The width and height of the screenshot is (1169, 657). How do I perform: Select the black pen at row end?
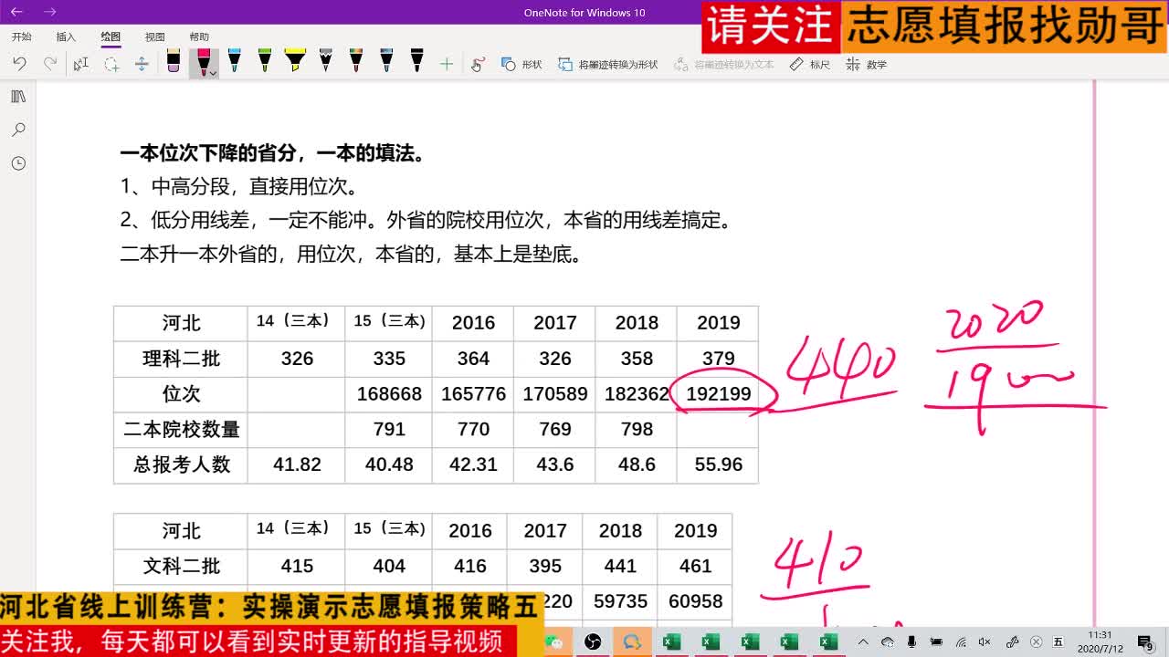(x=416, y=62)
